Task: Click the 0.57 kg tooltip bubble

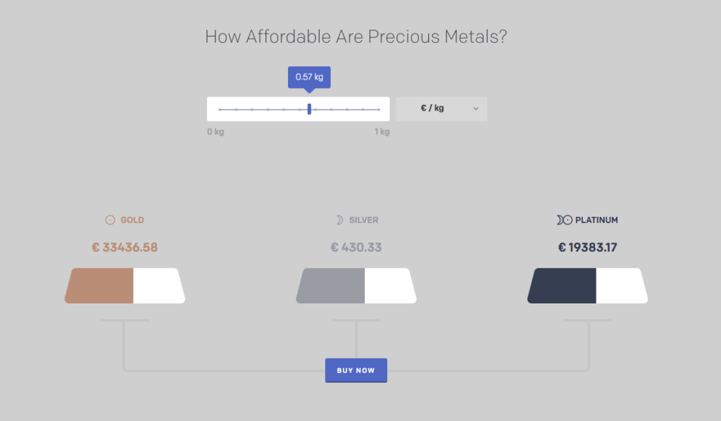Action: tap(309, 77)
